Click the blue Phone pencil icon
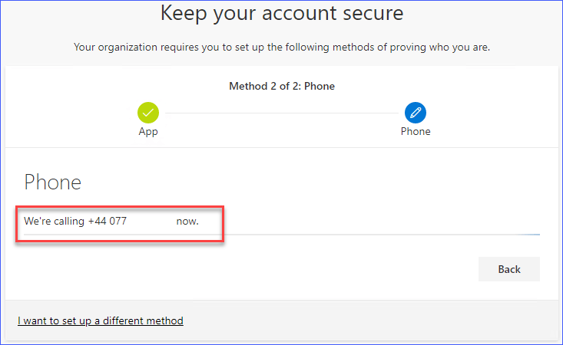 pyautogui.click(x=416, y=113)
